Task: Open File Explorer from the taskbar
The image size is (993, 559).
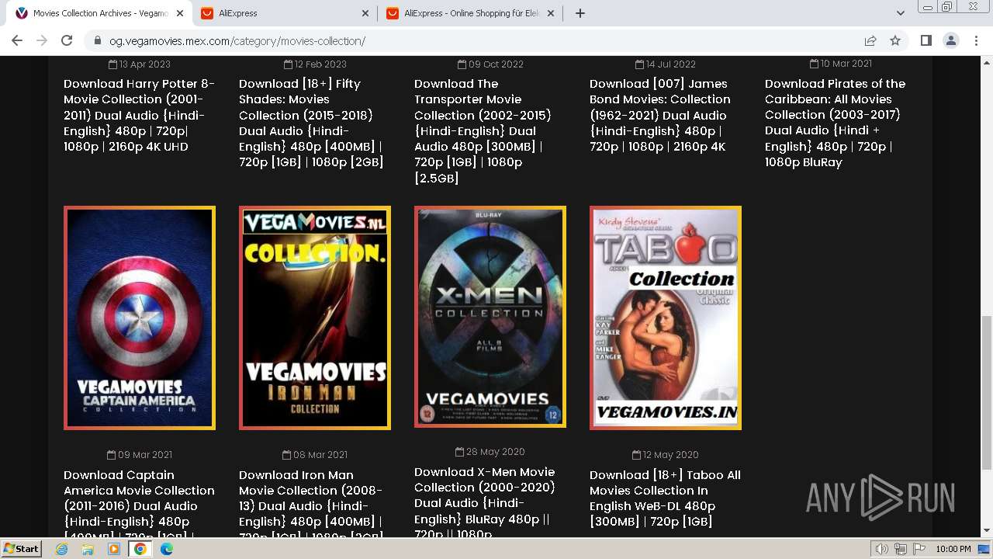Action: click(88, 549)
